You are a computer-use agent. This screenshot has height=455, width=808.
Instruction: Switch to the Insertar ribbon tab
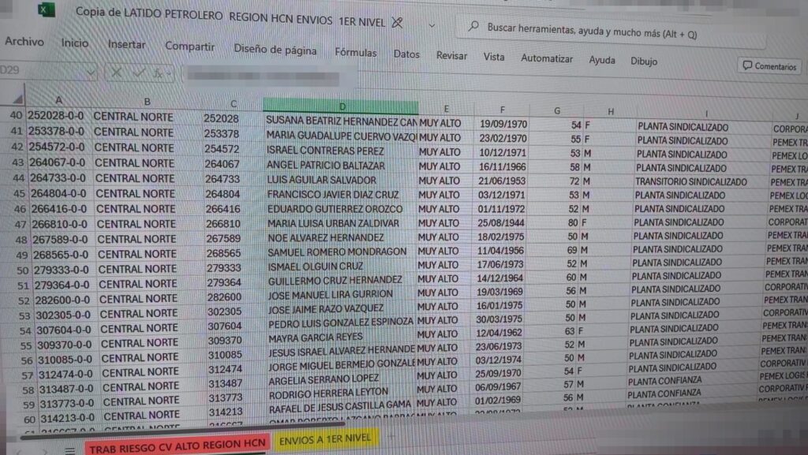[x=126, y=44]
